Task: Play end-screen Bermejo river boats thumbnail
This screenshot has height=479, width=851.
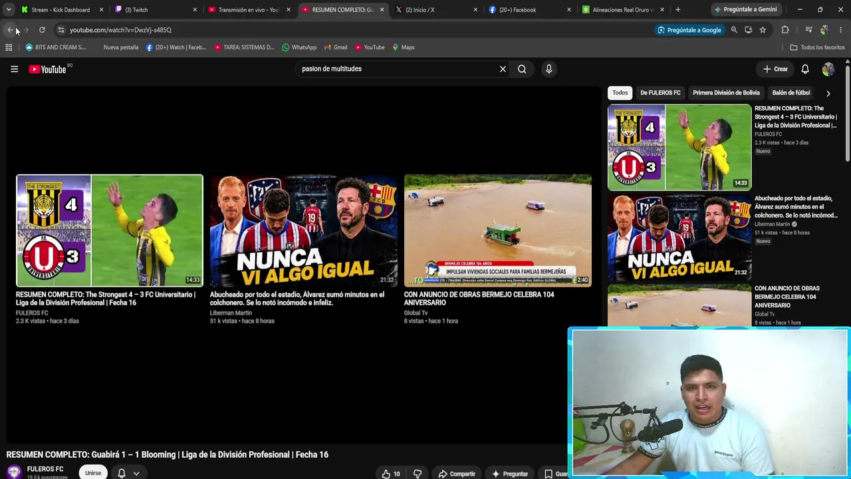Action: 498,230
